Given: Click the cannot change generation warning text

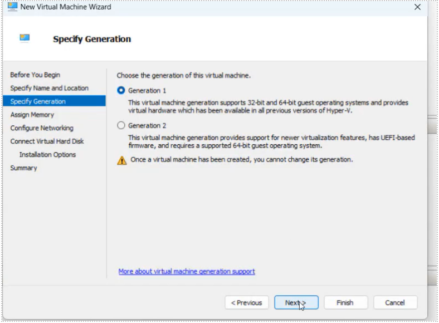Looking at the screenshot, I should tap(242, 159).
